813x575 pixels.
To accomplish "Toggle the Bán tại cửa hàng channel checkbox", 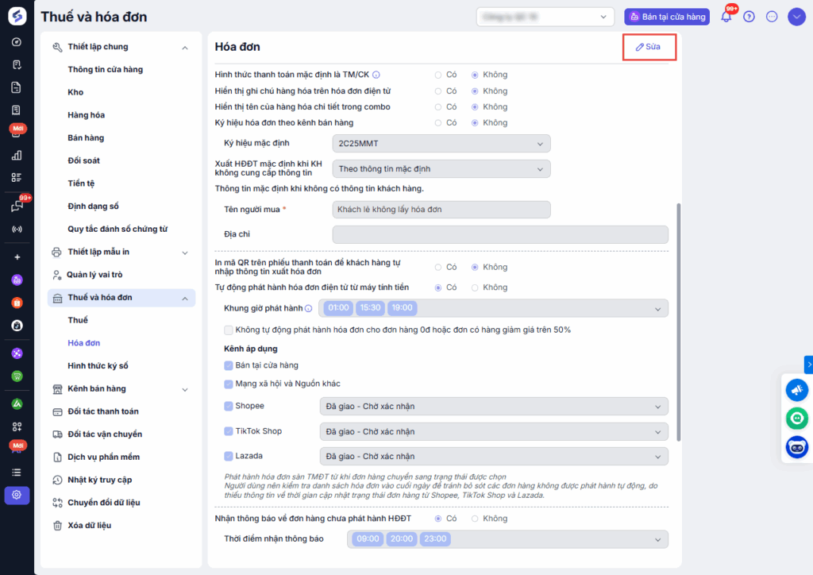I will point(228,365).
